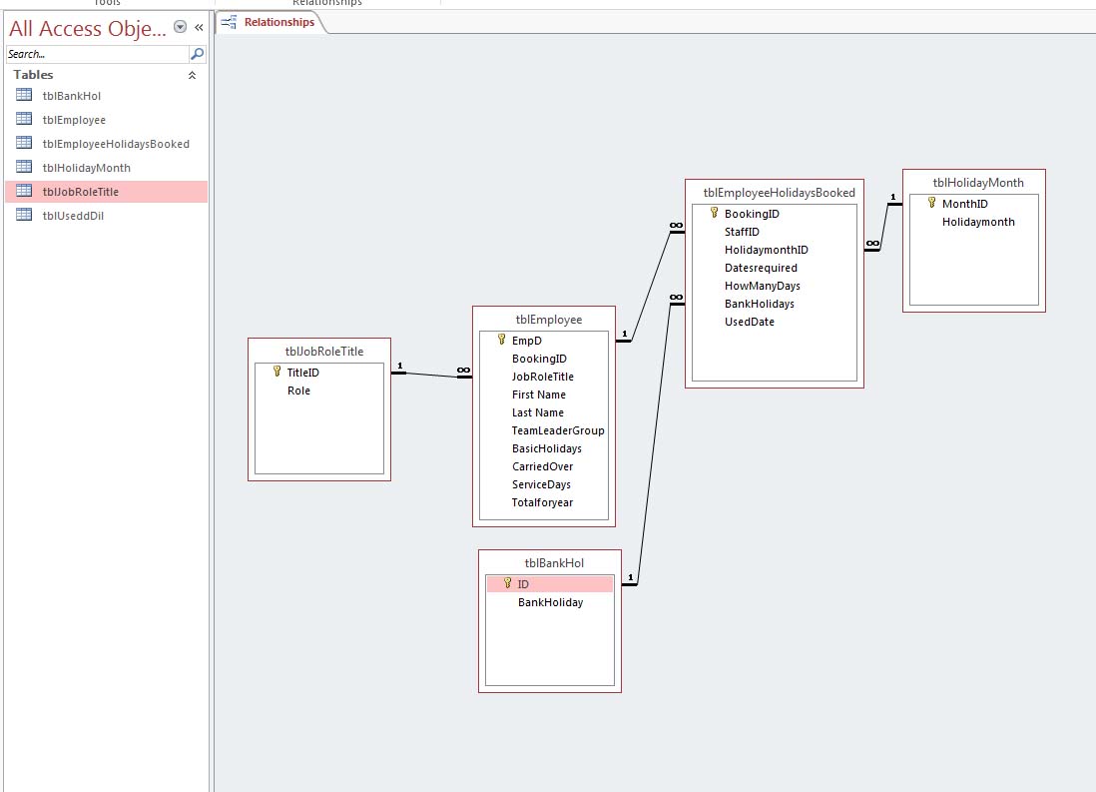Screen dimensions: 1096x792
Task: Select the BankHolidays field in tblEmployeeHolidaysBooked
Action: (775, 304)
